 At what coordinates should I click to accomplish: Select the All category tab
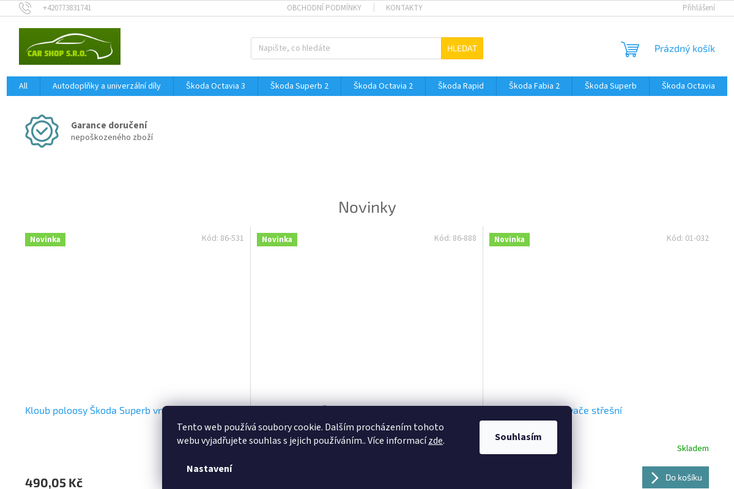point(23,86)
